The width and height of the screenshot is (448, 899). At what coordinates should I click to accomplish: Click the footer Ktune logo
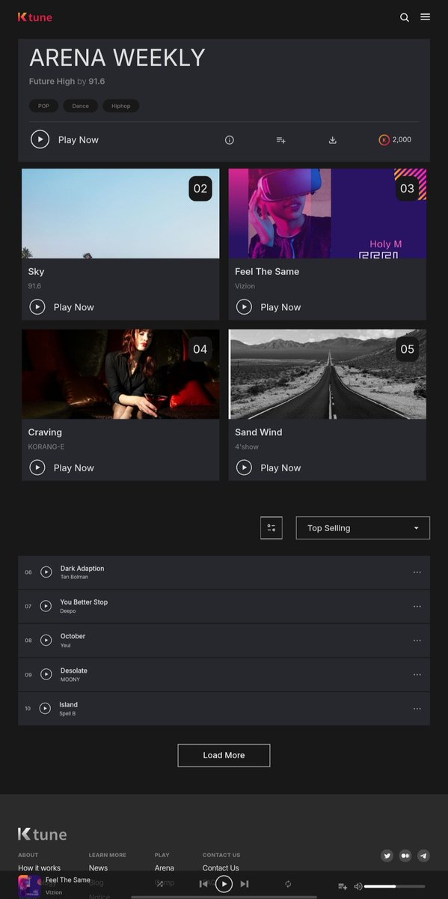point(43,834)
